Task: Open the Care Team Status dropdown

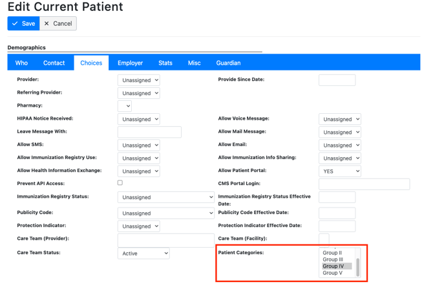Action: click(143, 253)
